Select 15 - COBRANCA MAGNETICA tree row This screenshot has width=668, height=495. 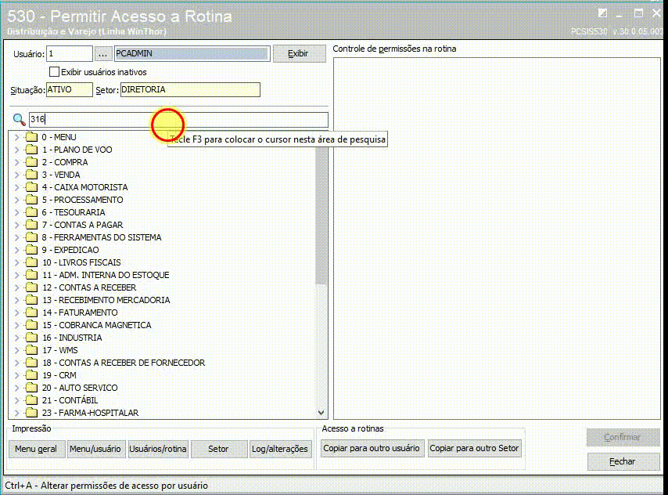point(96,325)
